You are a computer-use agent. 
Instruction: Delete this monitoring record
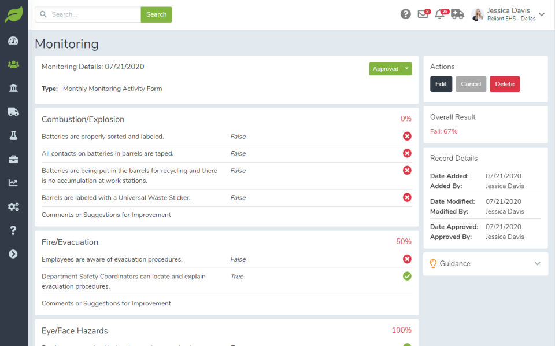click(x=505, y=84)
